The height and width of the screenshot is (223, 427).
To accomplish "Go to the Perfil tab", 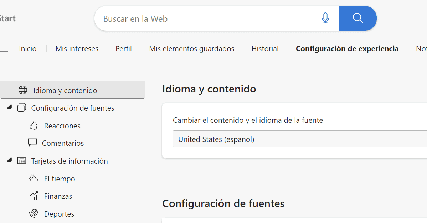I will pos(123,49).
